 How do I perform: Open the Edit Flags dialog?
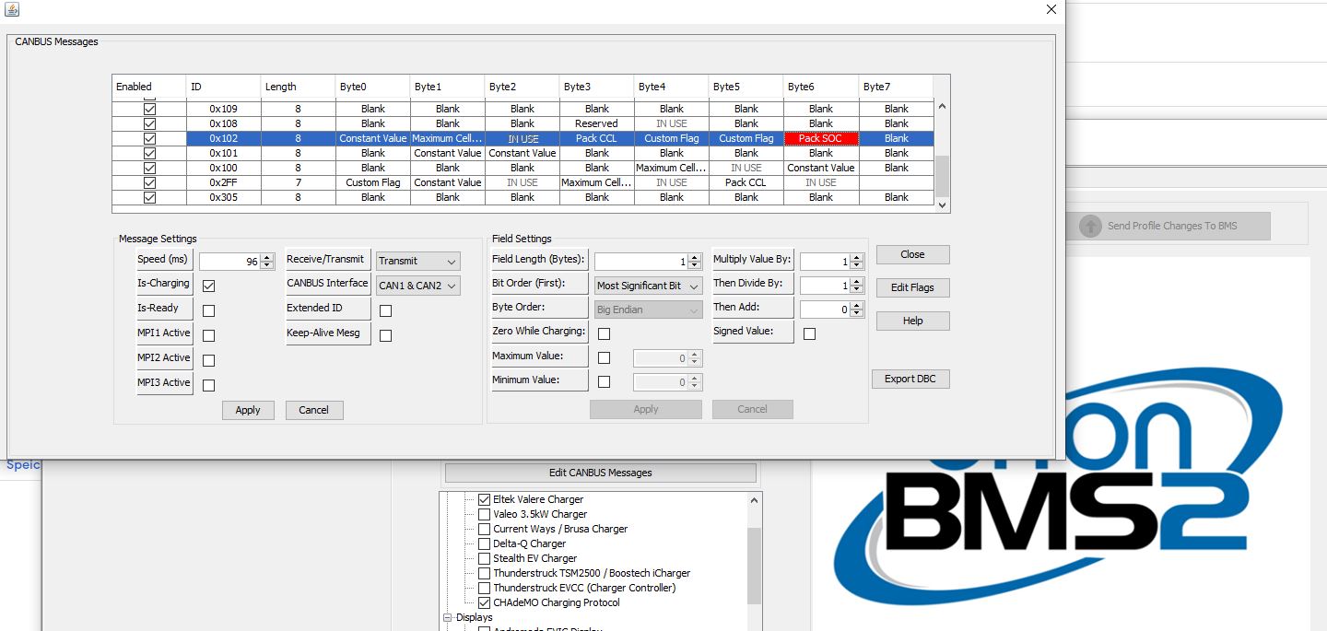click(x=911, y=287)
